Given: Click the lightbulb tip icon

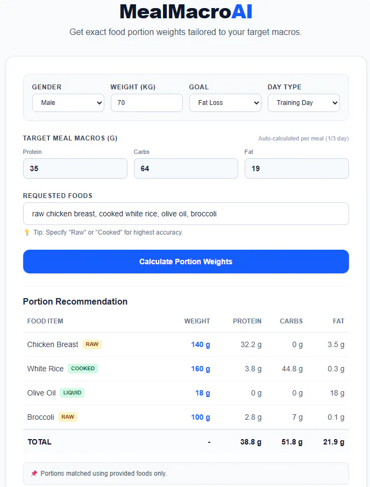Looking at the screenshot, I should coord(27,232).
